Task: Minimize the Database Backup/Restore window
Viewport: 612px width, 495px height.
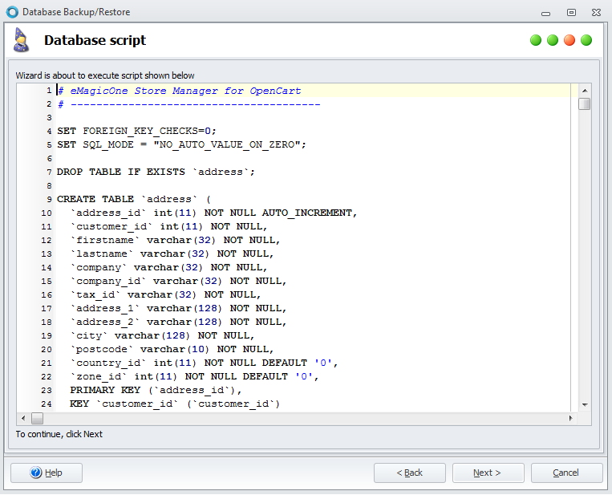Action: [545, 14]
